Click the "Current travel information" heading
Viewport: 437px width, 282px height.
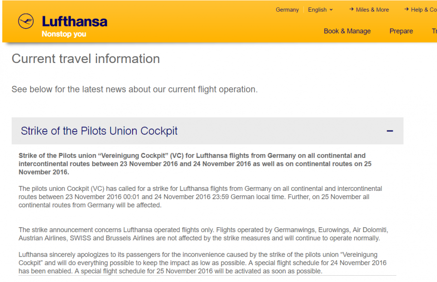pos(85,59)
